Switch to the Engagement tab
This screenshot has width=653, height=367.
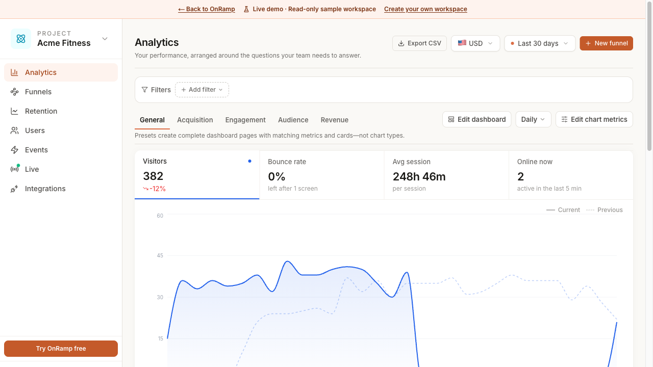245,120
